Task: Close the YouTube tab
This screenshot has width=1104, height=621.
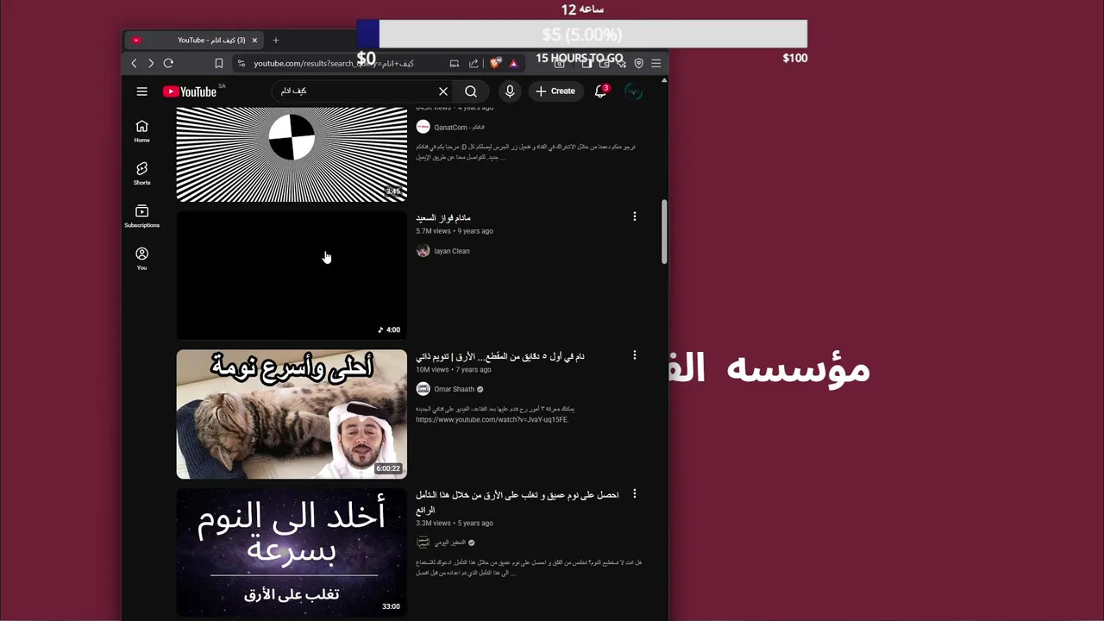Action: click(x=254, y=40)
